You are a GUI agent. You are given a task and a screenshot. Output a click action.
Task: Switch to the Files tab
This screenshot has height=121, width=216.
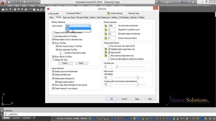(51, 17)
